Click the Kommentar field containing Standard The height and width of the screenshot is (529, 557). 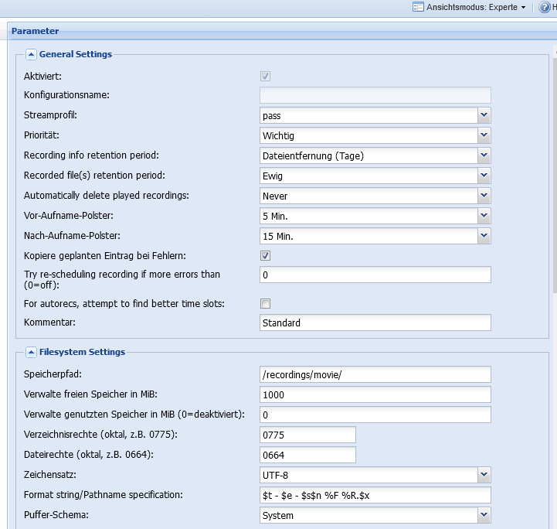click(x=375, y=323)
